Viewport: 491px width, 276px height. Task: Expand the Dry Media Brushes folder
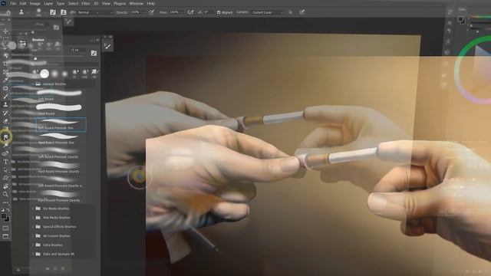pos(33,209)
